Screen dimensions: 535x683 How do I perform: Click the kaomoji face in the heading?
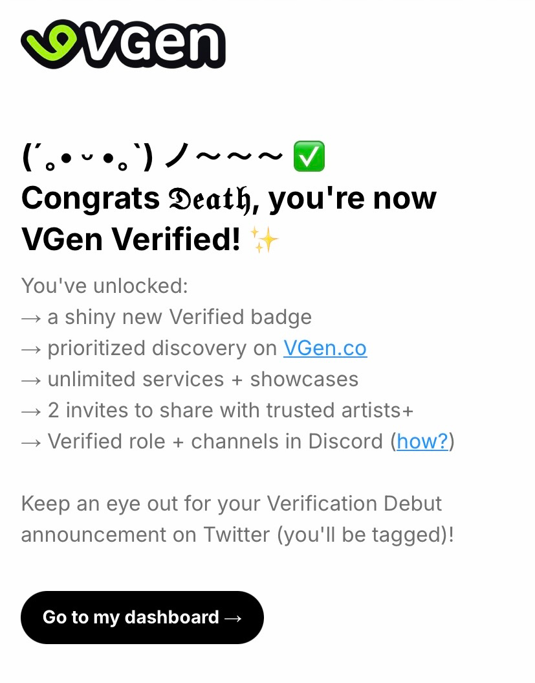click(87, 157)
